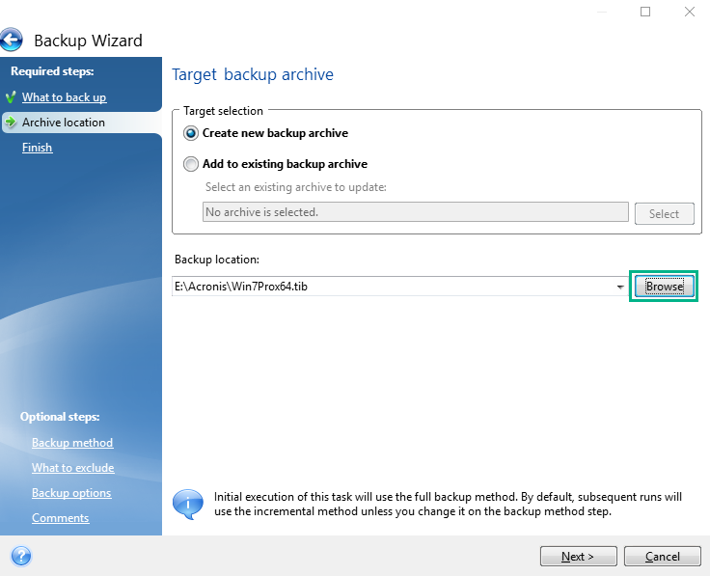Jump to the Finish step
Viewport: 710px width, 576px height.
pyautogui.click(x=37, y=148)
